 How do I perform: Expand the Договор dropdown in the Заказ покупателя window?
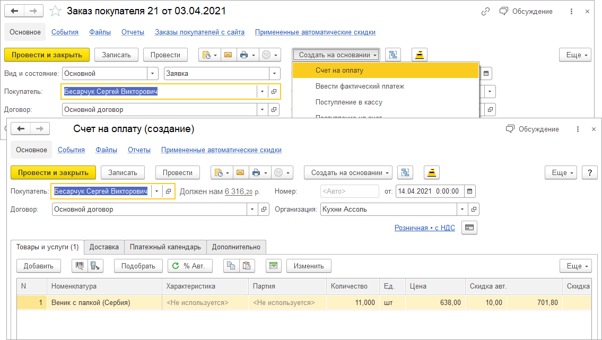(262, 109)
